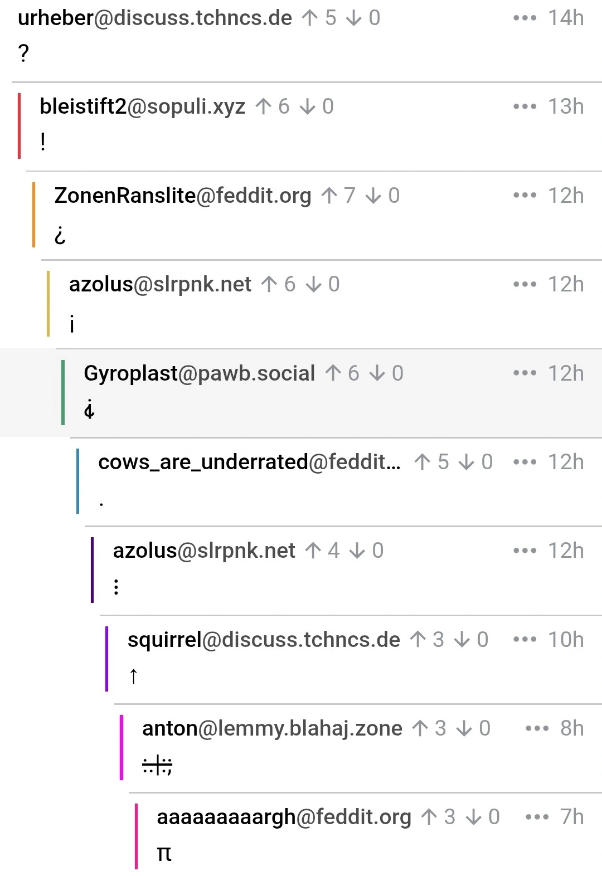The width and height of the screenshot is (602, 876).
Task: Upvote anton's comment
Action: 420,728
